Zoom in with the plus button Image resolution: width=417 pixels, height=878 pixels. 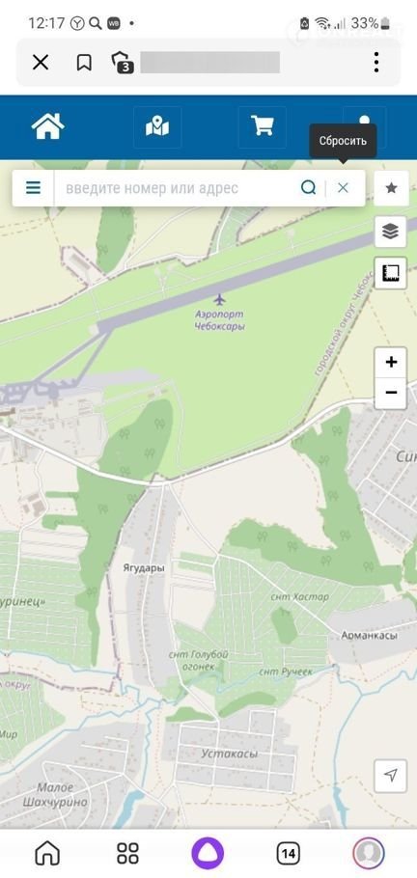click(x=391, y=362)
